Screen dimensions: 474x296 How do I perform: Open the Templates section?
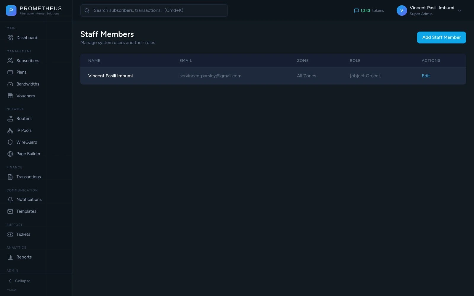tap(26, 211)
